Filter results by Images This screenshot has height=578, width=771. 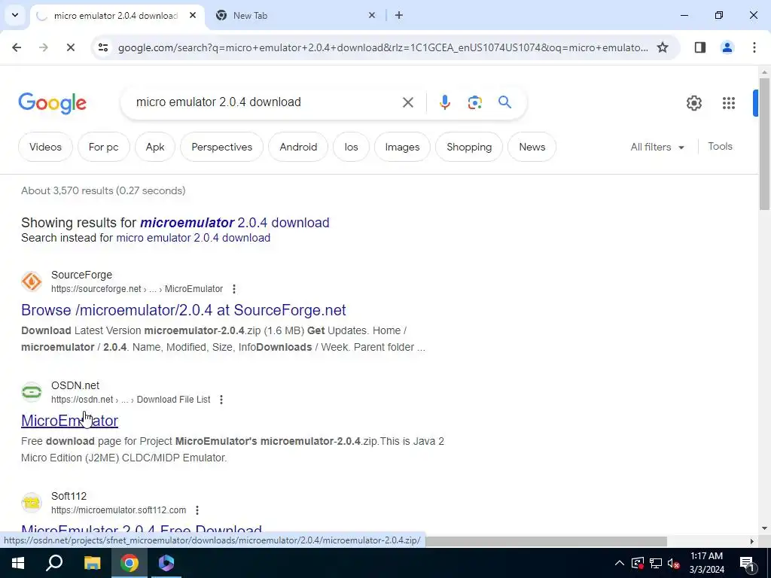tap(402, 147)
